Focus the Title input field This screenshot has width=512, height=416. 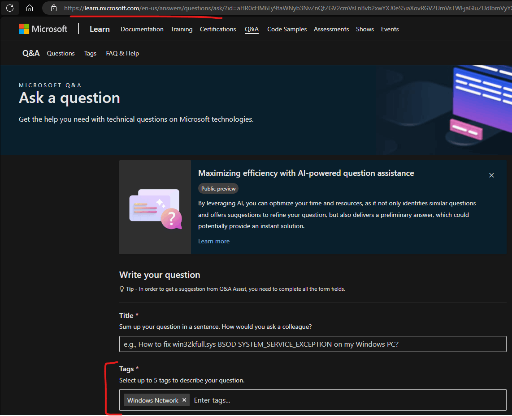(x=312, y=344)
